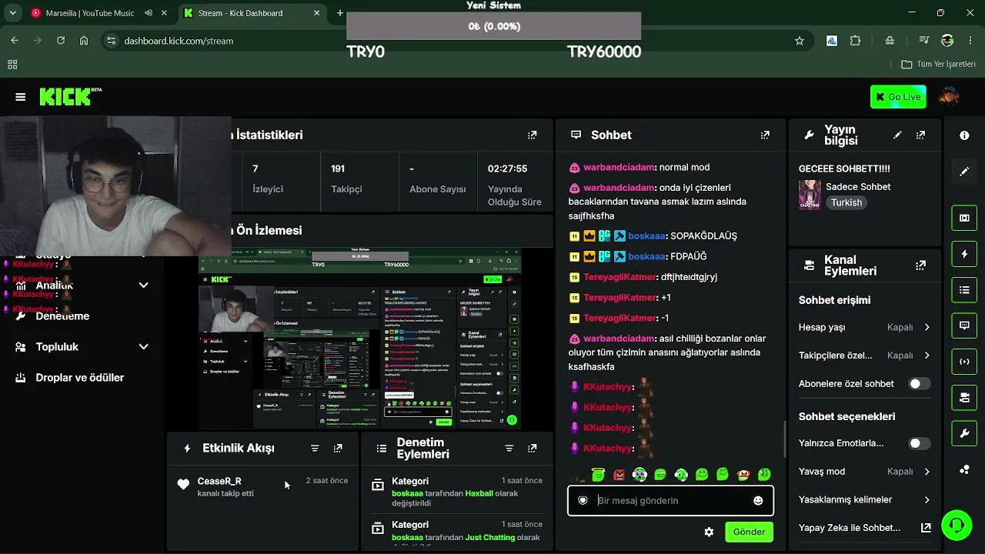Open the browser extensions puzzle icon
Viewport: 985px width, 554px height.
(x=854, y=41)
